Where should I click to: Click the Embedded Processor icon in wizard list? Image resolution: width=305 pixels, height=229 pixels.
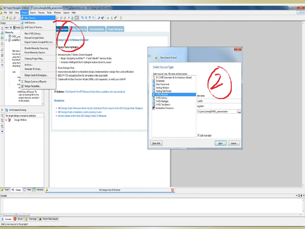(154, 108)
